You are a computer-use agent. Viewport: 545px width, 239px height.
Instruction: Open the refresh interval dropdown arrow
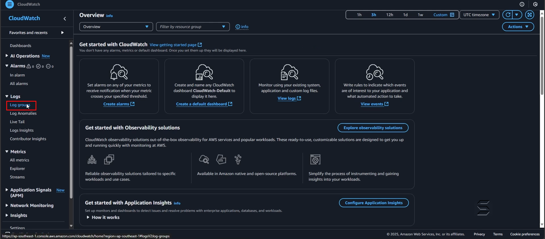(x=517, y=15)
